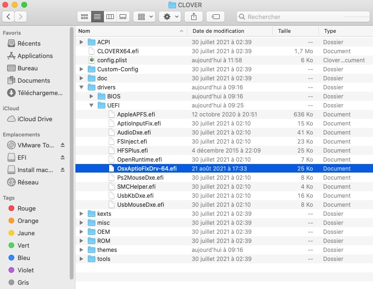Select the OsxAptioFixDrv-64.efi file
This screenshot has height=289, width=373.
pyautogui.click(x=224, y=169)
